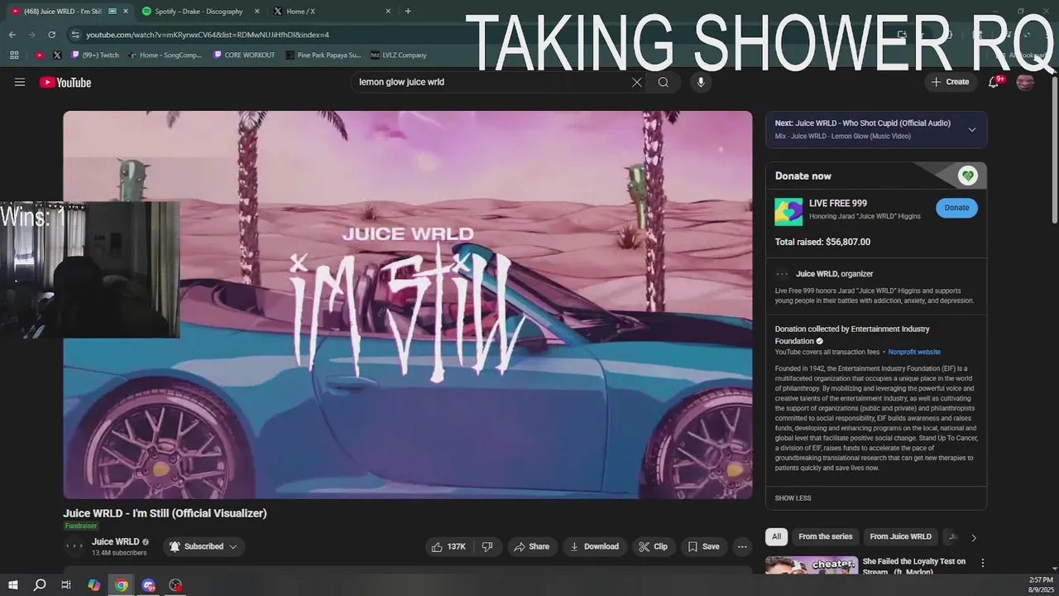Click the Chrome back arrow
Screen dimensions: 1059x596
[x=12, y=35]
